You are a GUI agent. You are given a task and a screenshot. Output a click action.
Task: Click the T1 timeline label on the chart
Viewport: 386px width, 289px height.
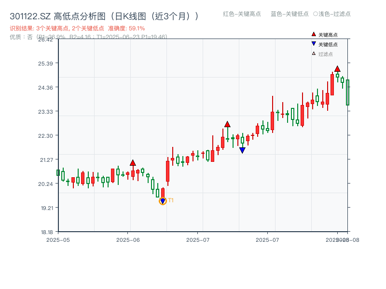171,200
